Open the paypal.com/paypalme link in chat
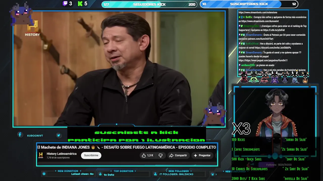 pyautogui.click(x=262, y=61)
